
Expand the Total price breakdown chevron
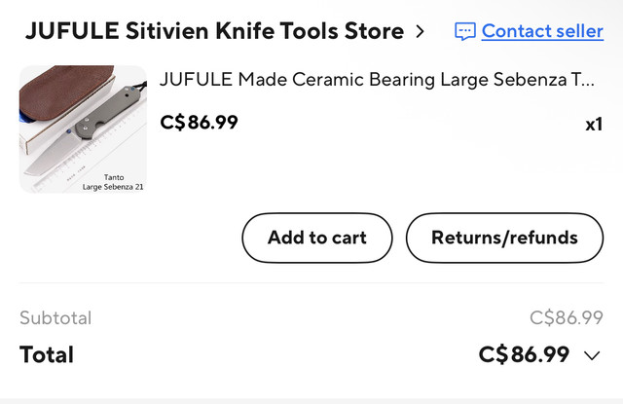click(x=592, y=355)
